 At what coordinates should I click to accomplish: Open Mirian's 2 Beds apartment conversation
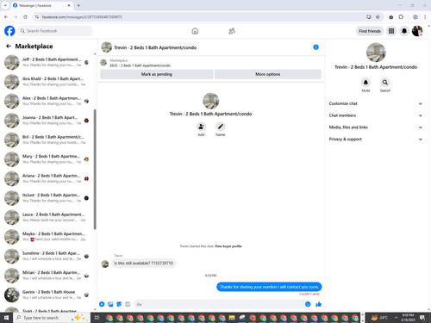coord(47,276)
